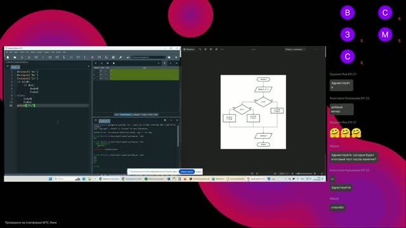Click the hide link in screen sharing bar
The image size is (406, 228).
point(199,172)
